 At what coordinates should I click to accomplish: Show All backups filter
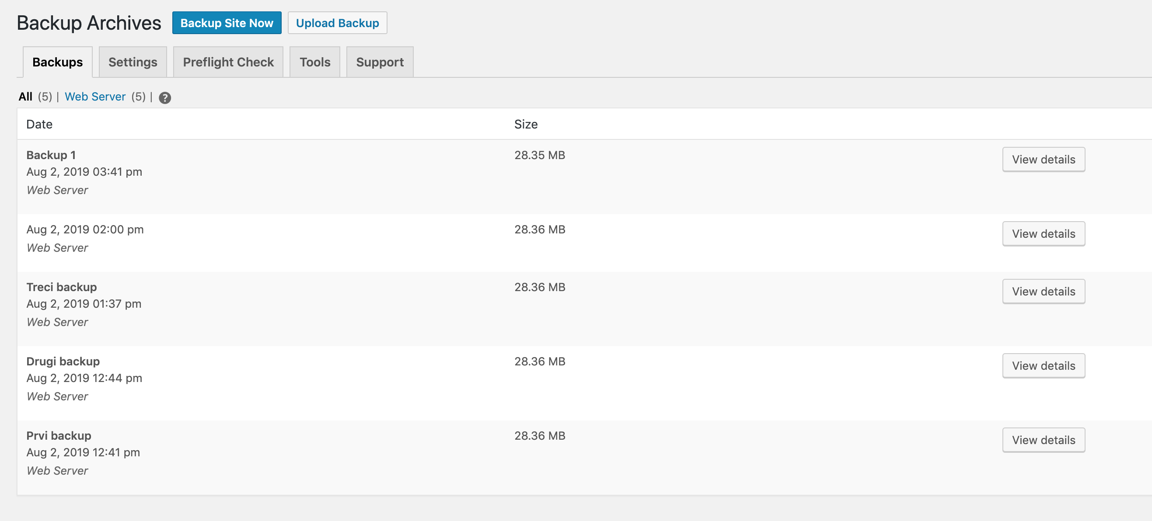tap(25, 97)
